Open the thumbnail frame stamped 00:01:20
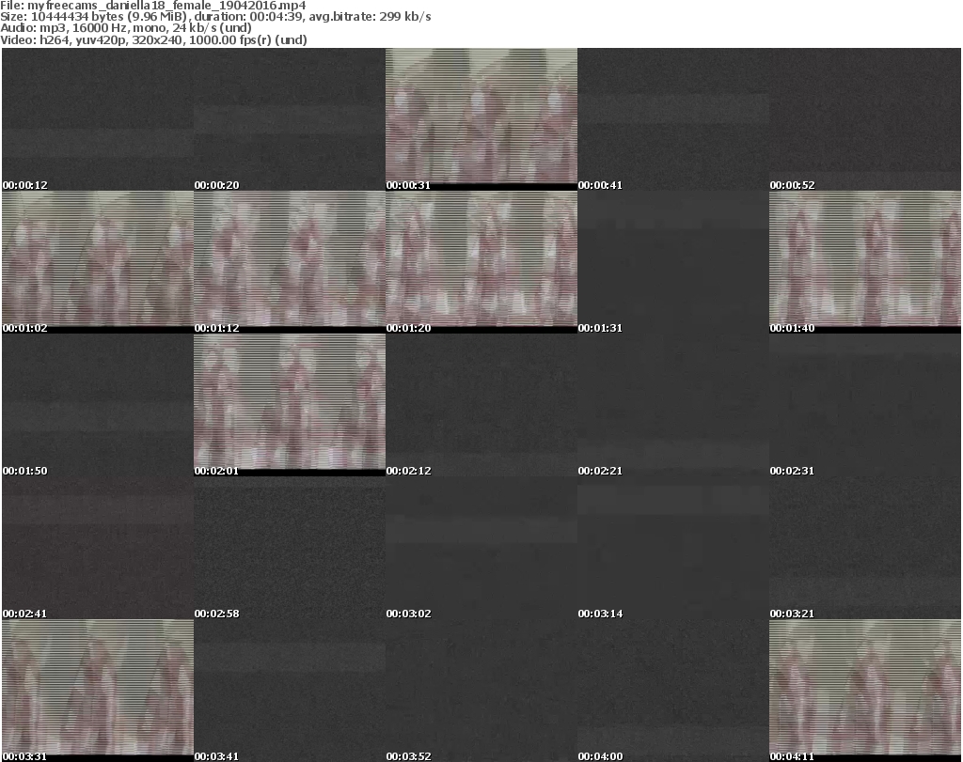The height and width of the screenshot is (762, 963). tap(481, 262)
